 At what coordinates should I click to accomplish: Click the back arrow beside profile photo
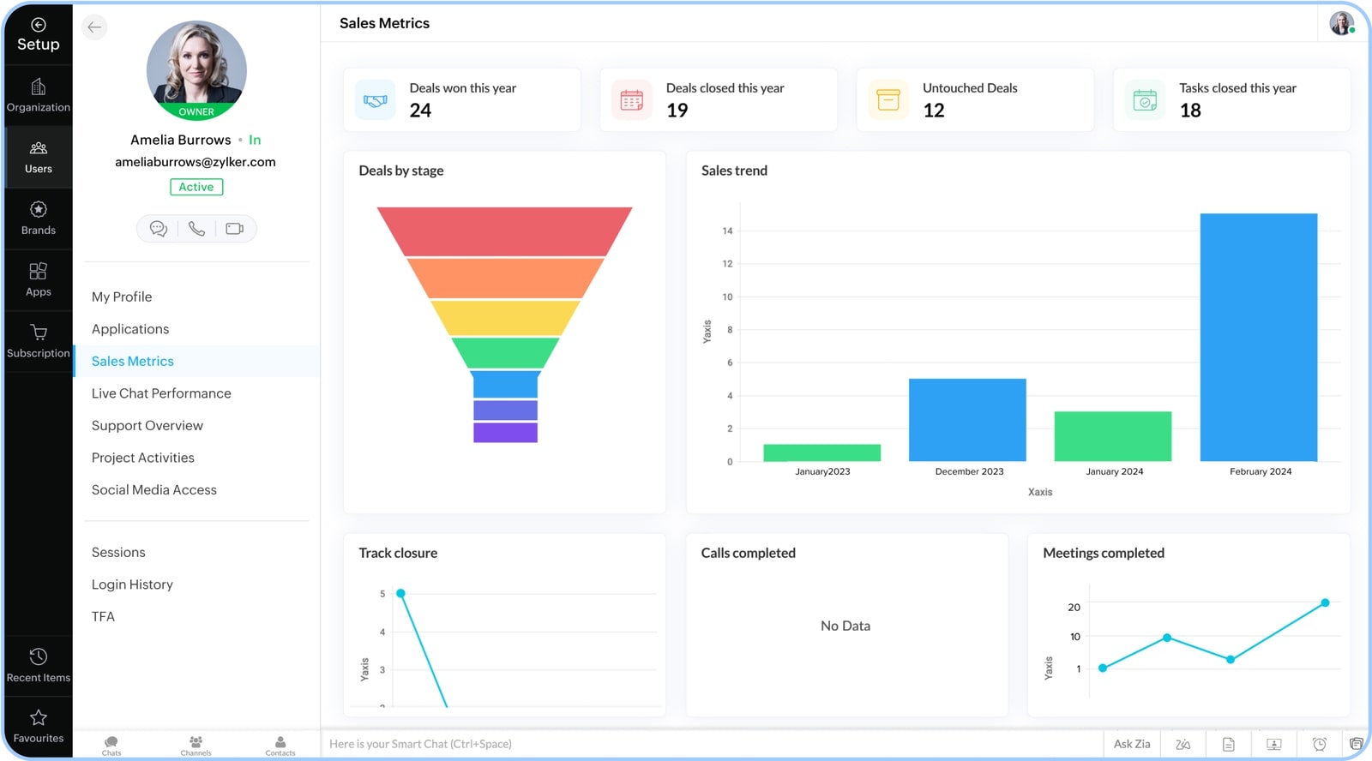click(94, 27)
